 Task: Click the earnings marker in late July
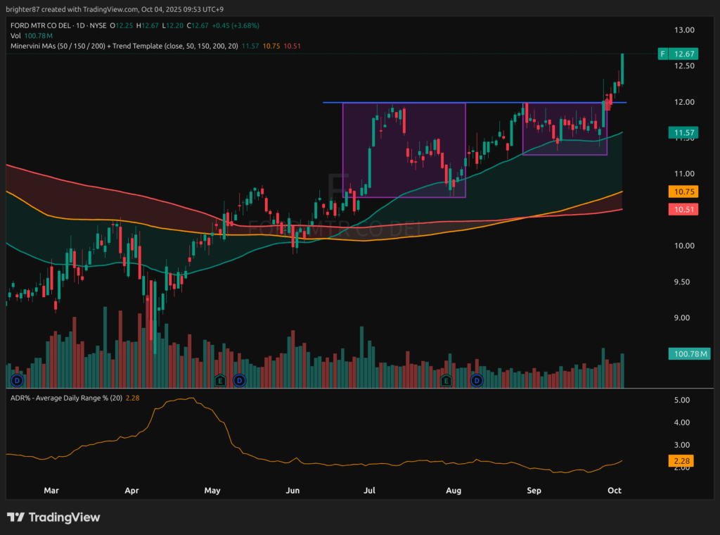point(446,380)
